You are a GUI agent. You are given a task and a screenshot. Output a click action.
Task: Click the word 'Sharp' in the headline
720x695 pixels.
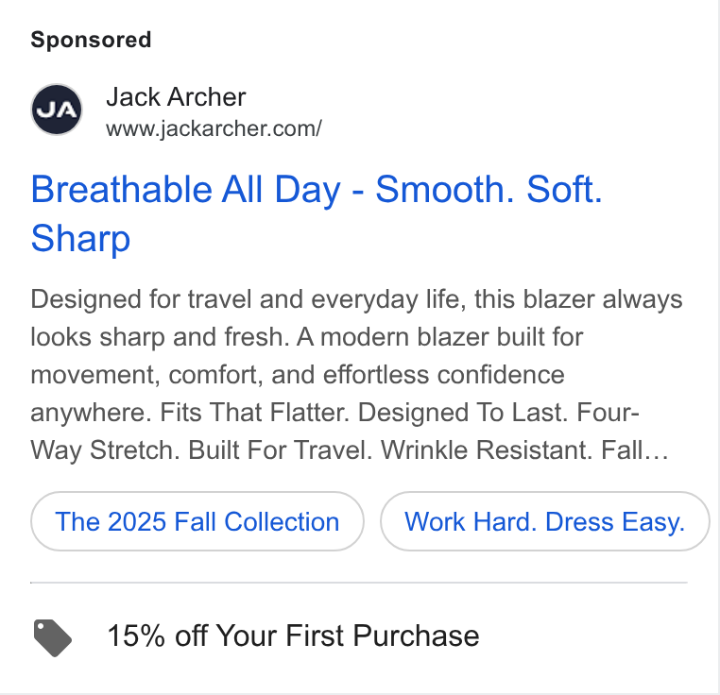pyautogui.click(x=81, y=238)
